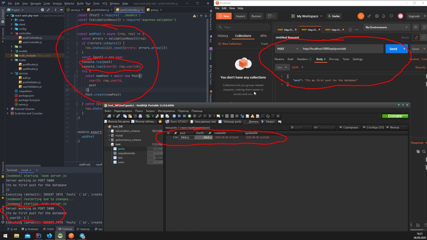
Task: Click the Runner button
Action: click(x=256, y=16)
